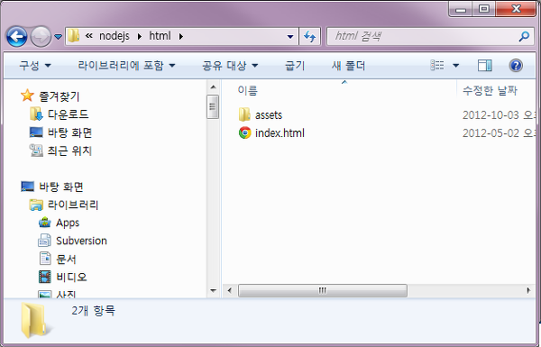Open 문서 library

pyautogui.click(x=66, y=259)
